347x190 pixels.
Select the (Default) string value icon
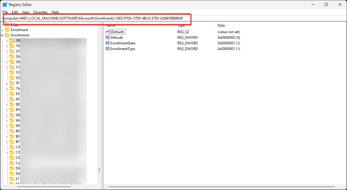pos(107,32)
